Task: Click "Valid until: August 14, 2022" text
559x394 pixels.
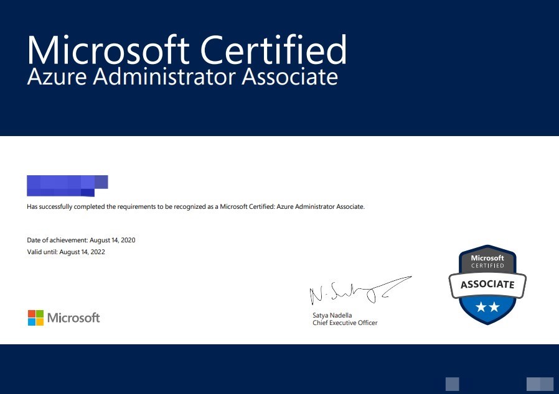Action: (66, 252)
